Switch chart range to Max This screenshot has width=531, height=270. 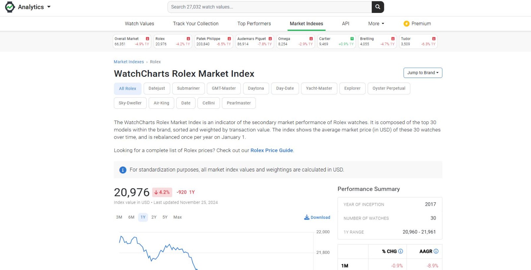pos(178,217)
